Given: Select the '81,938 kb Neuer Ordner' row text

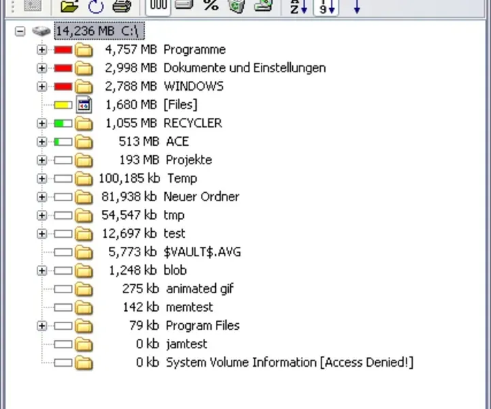Looking at the screenshot, I should (170, 197).
